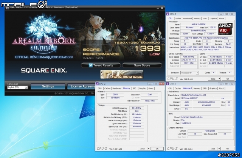Screen dimensions: 242x158
Task: Click the memory Type value DDR3
Action: pos(115,94)
